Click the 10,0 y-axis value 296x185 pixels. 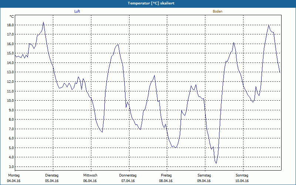[11, 101]
